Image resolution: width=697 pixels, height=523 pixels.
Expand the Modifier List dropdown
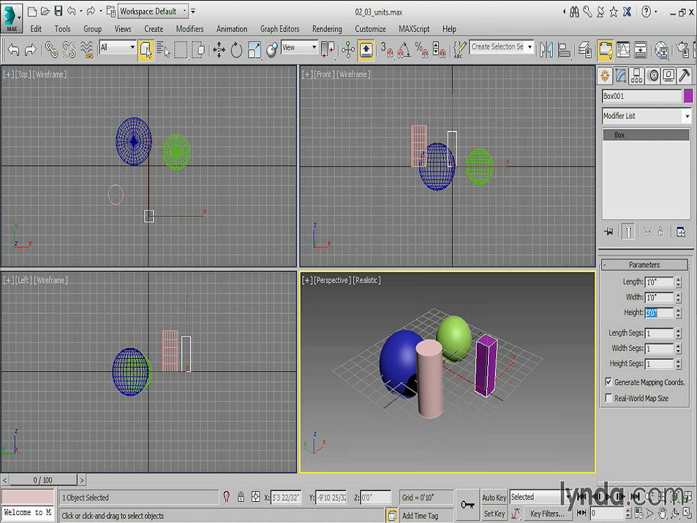[686, 116]
